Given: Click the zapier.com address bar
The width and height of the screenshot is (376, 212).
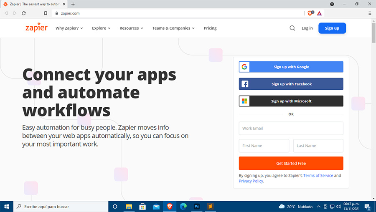Looking at the screenshot, I should pyautogui.click(x=178, y=13).
